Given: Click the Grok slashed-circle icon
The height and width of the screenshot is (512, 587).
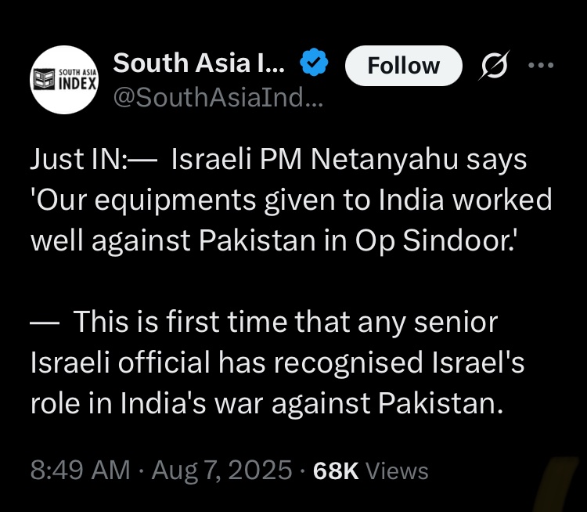Looking at the screenshot, I should pos(493,66).
